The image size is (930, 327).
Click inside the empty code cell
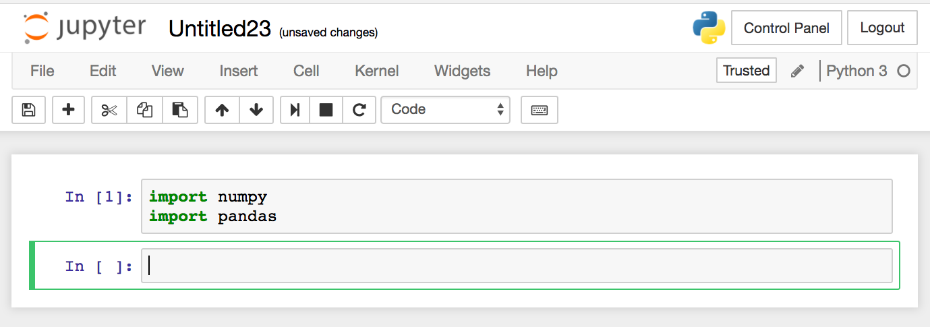(517, 266)
